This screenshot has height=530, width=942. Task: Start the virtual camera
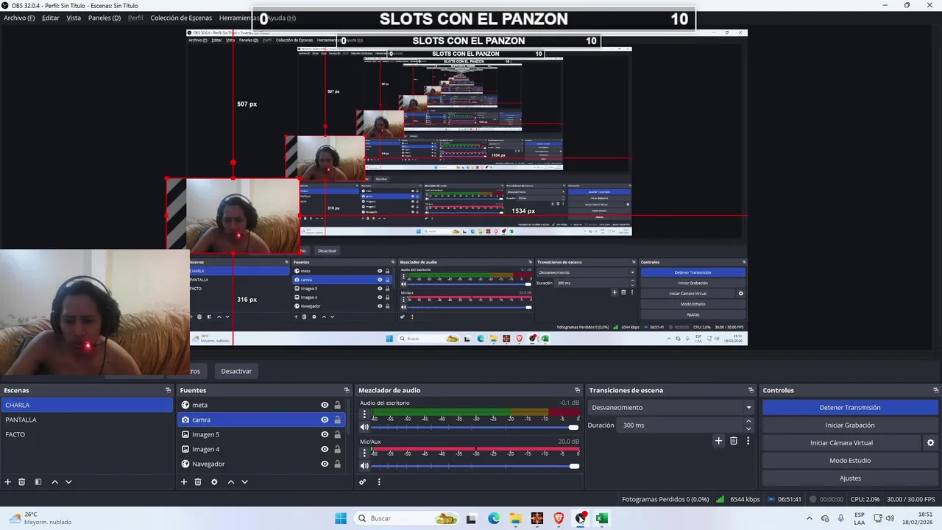point(841,442)
